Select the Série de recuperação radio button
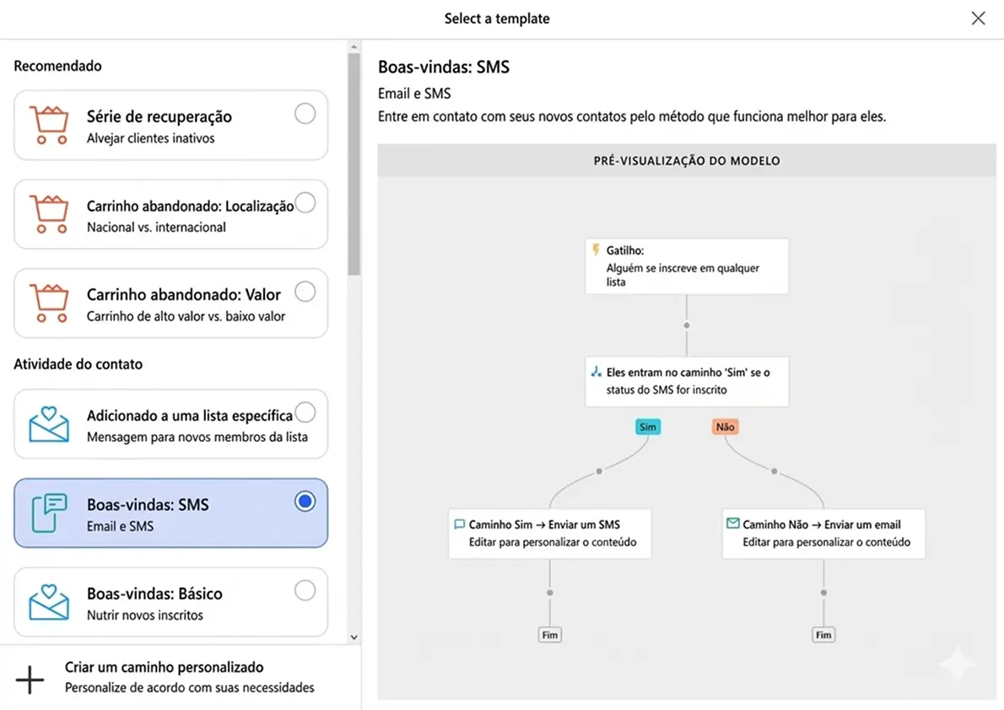Image resolution: width=1004 pixels, height=710 pixels. click(x=305, y=113)
